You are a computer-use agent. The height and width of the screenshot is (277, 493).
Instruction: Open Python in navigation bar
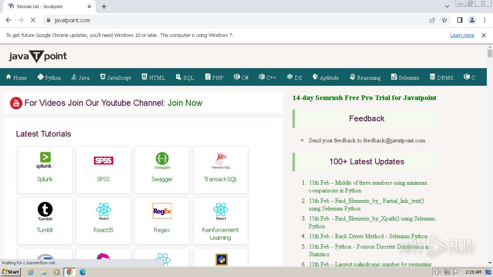click(49, 77)
